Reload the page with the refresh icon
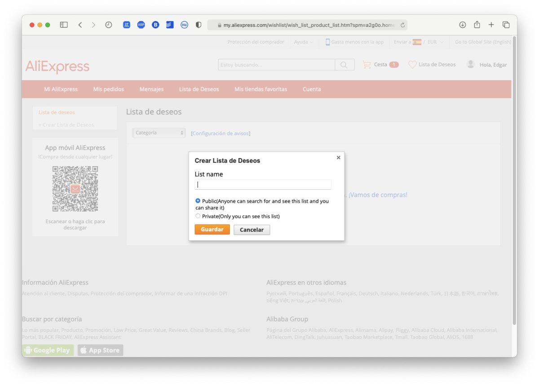The height and width of the screenshot is (386, 539). click(402, 25)
